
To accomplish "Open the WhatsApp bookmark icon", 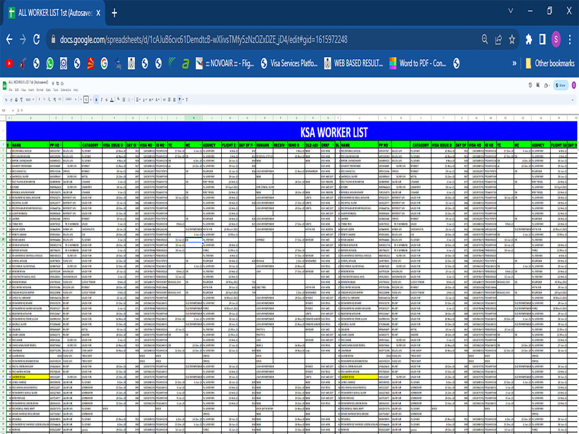I will pos(50,64).
